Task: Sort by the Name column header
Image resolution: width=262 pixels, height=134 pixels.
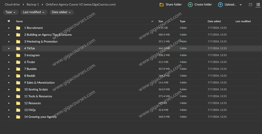Action: [19, 21]
